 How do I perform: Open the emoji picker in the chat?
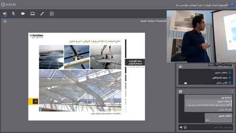pyautogui.click(x=185, y=127)
